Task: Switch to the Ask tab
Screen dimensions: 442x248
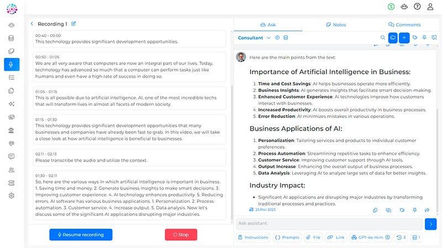Action: click(268, 25)
